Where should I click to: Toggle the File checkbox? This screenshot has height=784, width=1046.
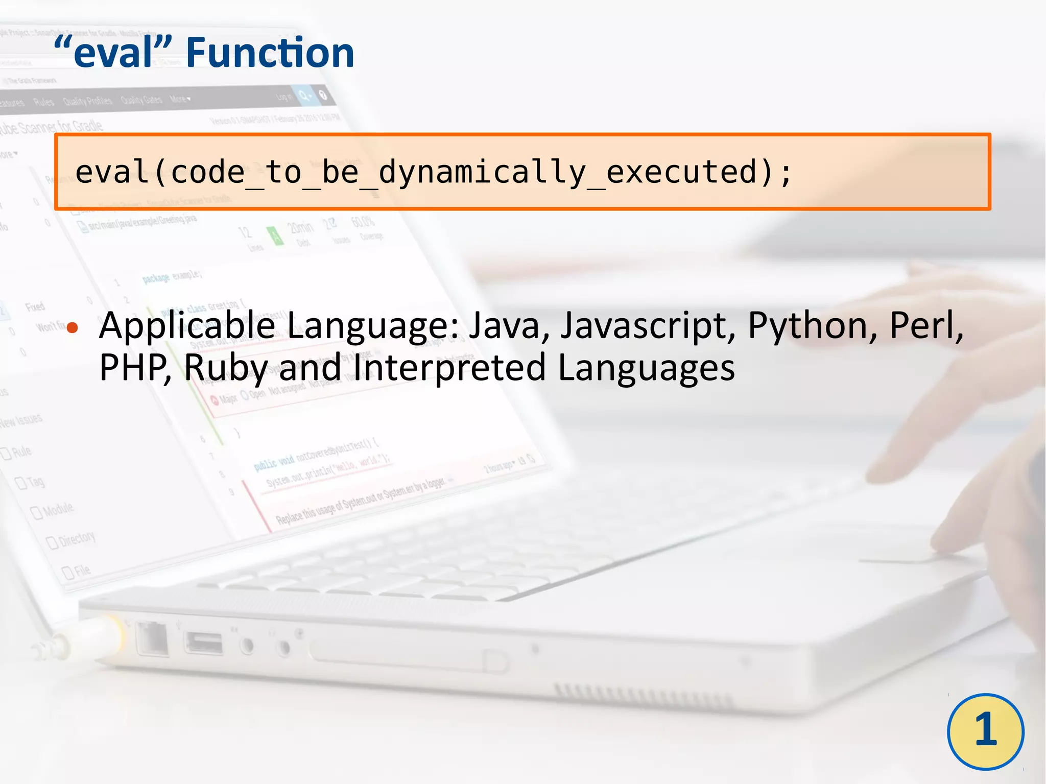tap(67, 573)
